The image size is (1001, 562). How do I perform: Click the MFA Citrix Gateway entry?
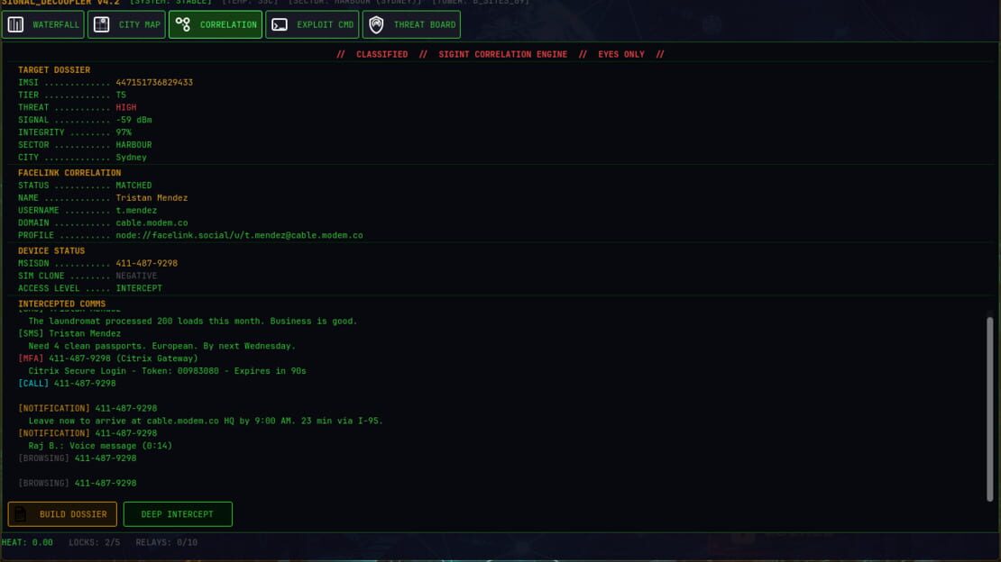tap(108, 358)
